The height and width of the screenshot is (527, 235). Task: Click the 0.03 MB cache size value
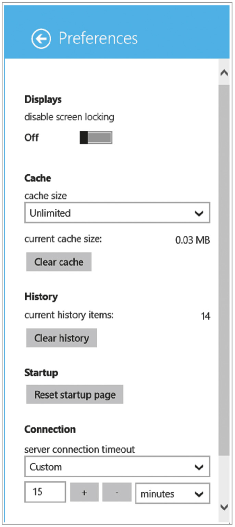point(193,240)
